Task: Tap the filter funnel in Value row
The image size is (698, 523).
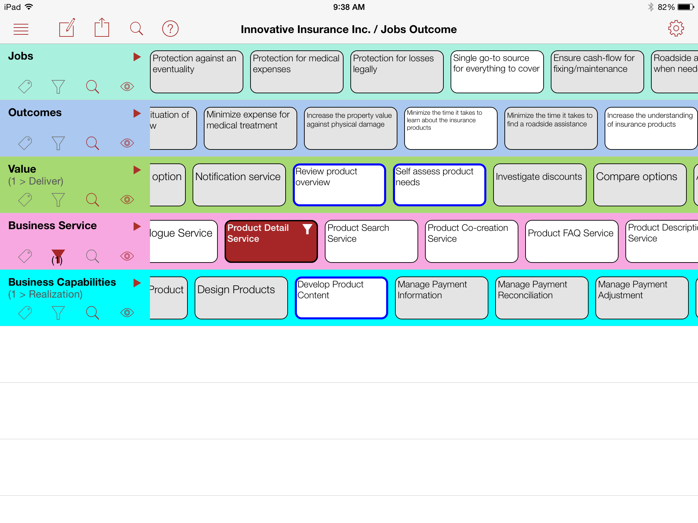Action: pyautogui.click(x=58, y=200)
